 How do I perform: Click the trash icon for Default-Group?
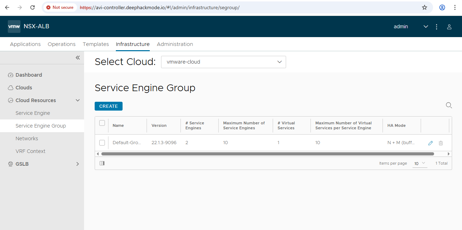pyautogui.click(x=441, y=143)
